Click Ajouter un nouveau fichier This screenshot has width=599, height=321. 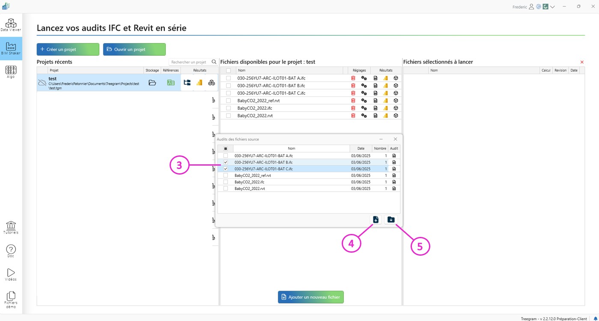[310, 297]
